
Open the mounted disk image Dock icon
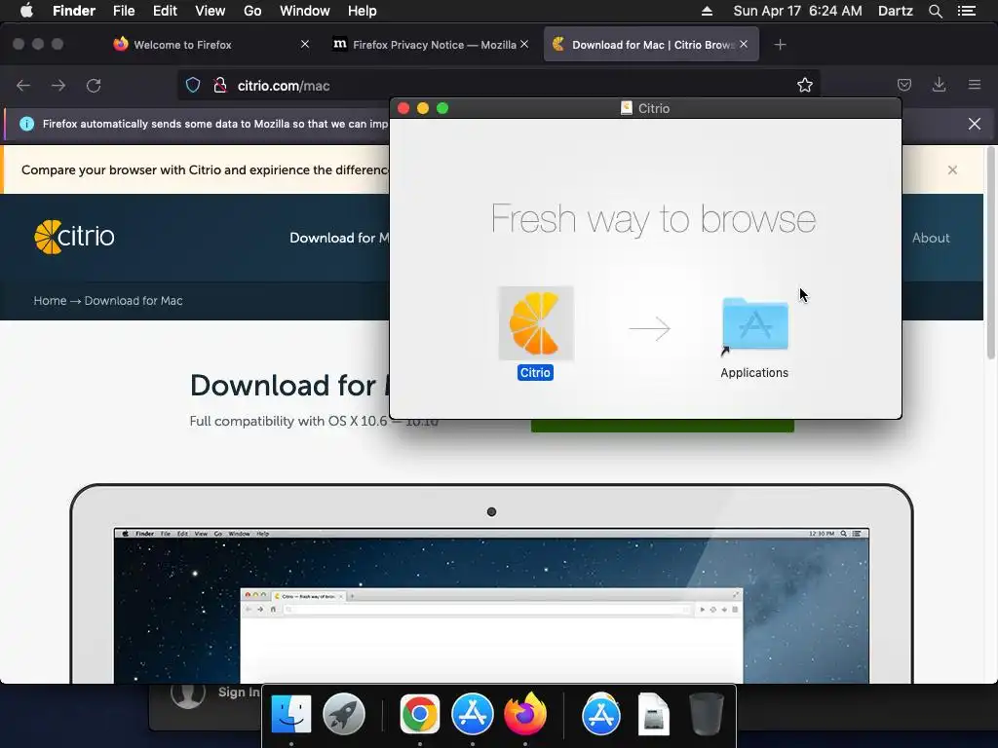(x=654, y=714)
